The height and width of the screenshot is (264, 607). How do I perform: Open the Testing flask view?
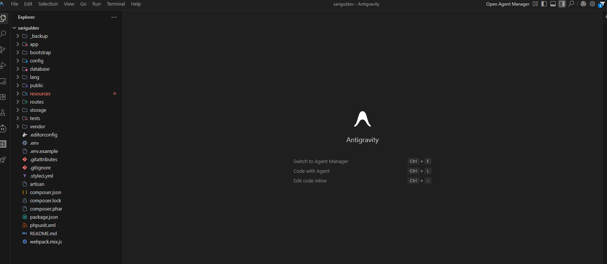[3, 113]
